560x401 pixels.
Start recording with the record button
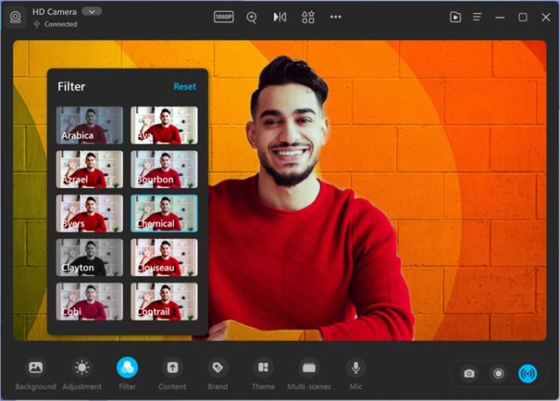point(499,374)
